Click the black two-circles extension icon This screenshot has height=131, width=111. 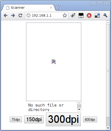[x=81, y=16]
